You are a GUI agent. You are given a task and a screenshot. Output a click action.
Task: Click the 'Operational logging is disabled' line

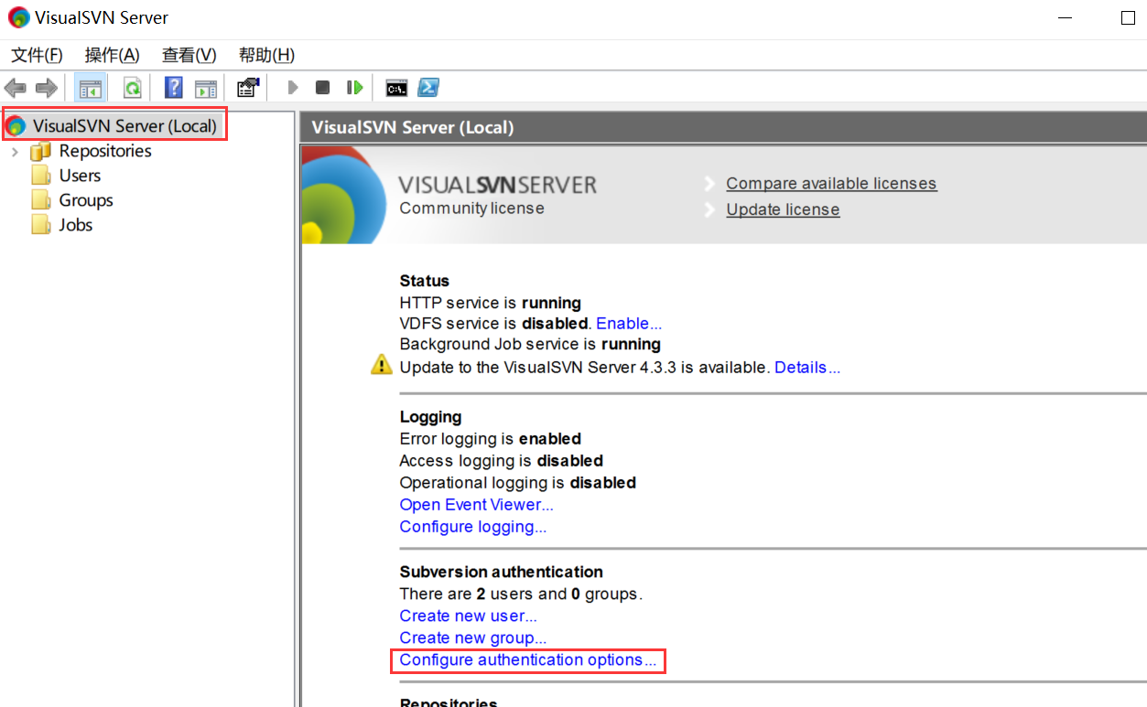click(517, 483)
